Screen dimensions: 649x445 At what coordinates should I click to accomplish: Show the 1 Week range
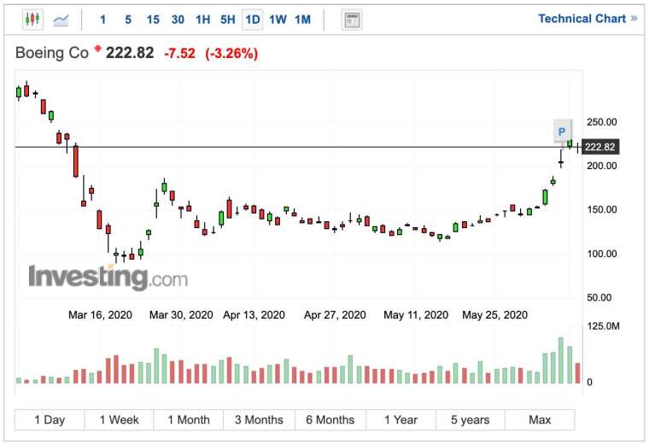click(120, 419)
